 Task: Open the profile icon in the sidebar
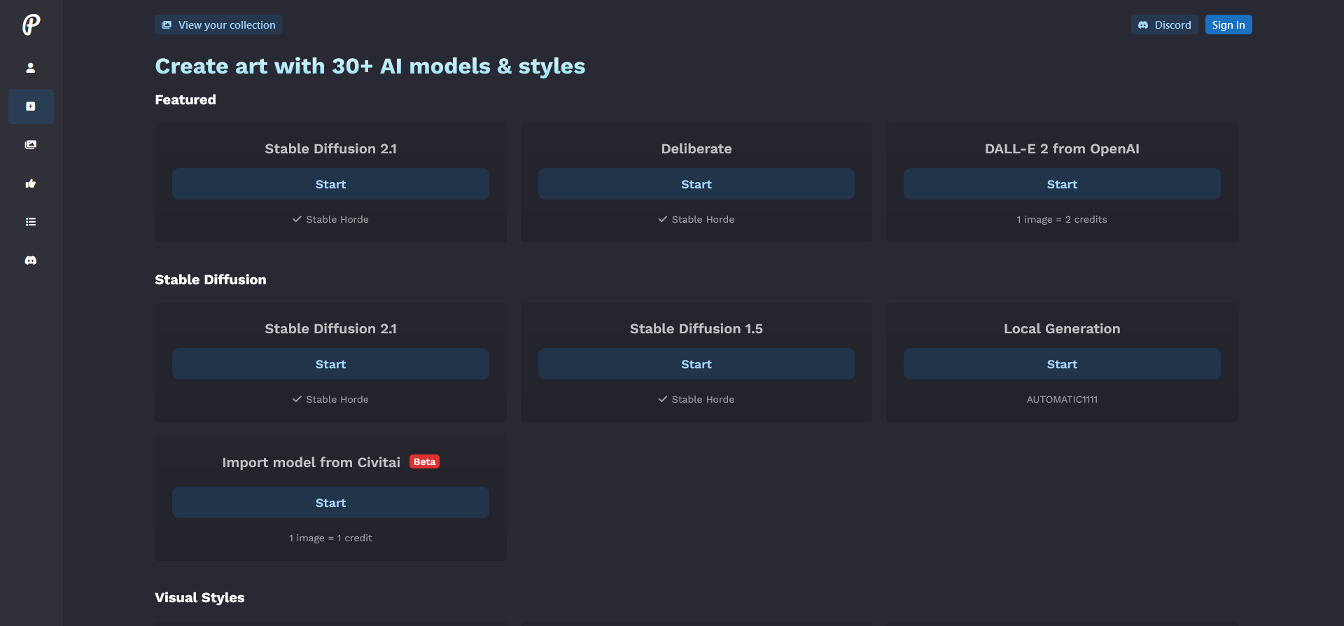31,68
